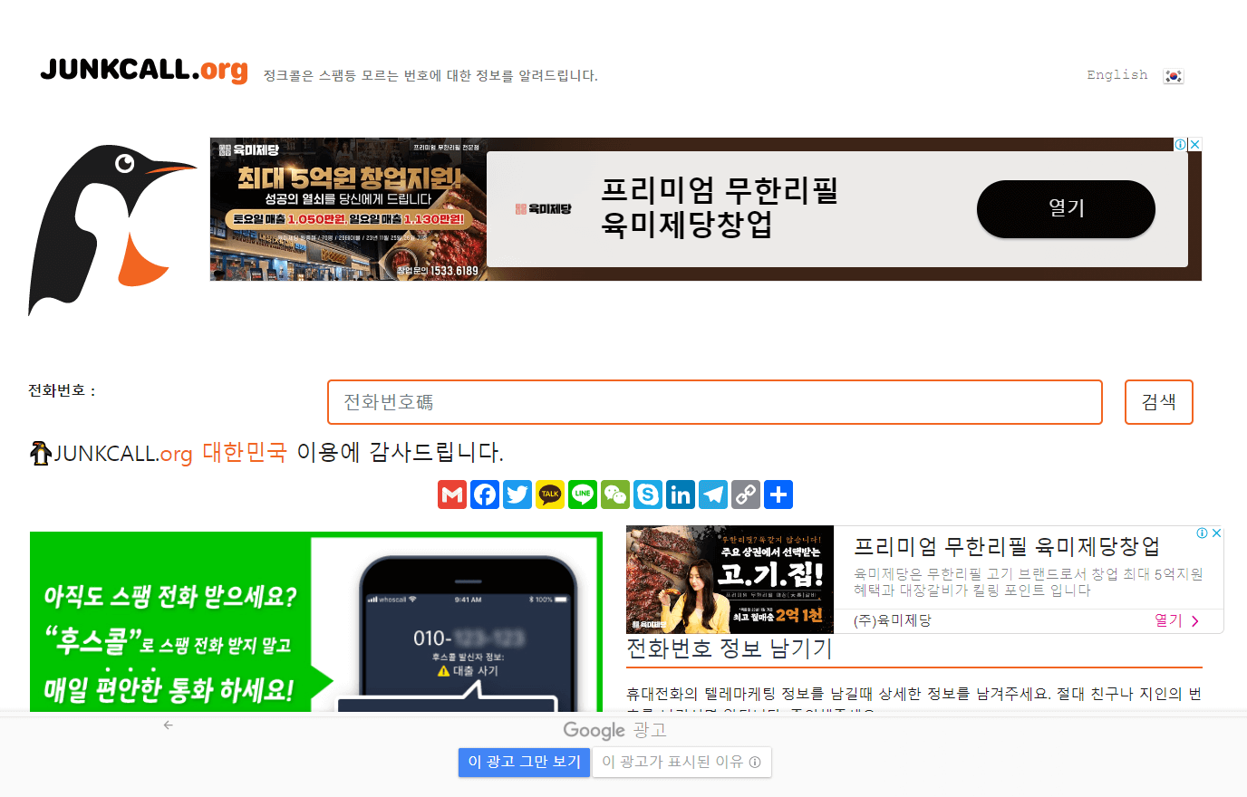
Task: Open 이 광고가 표시된 이유 details
Action: pyautogui.click(x=681, y=762)
